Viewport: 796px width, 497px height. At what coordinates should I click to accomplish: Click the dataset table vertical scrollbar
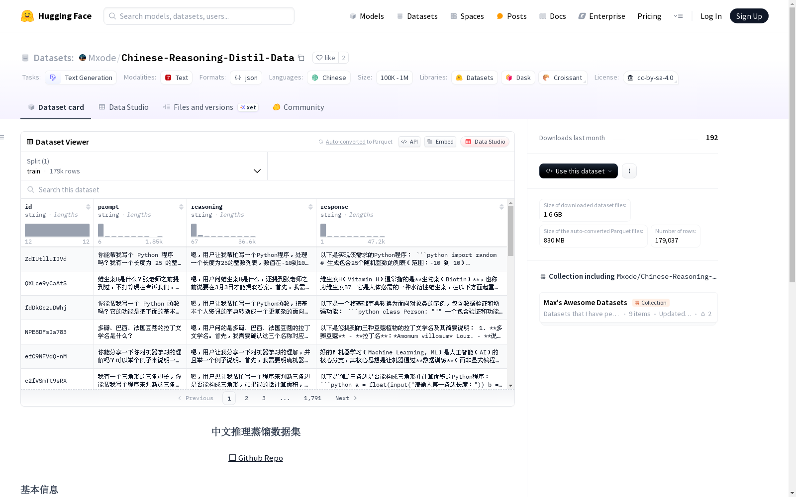click(x=510, y=231)
